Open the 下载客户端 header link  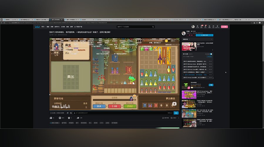(x=78, y=27)
